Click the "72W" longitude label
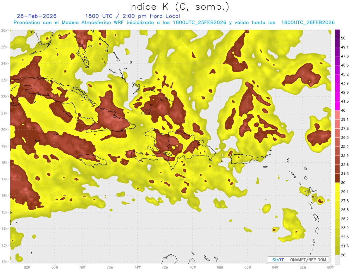 [x=165, y=267]
